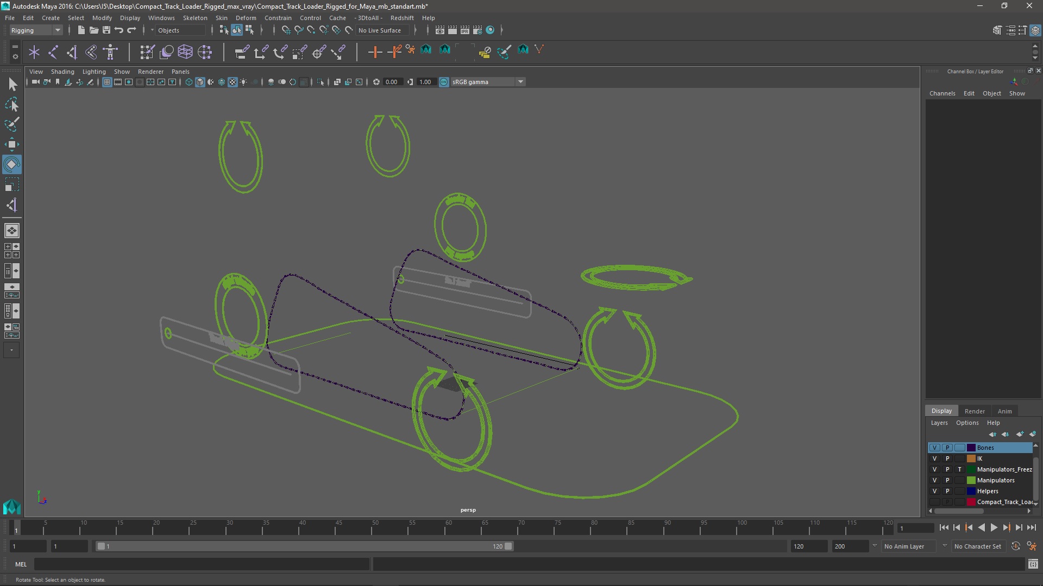
Task: Open the Constrain menu
Action: 278,18
